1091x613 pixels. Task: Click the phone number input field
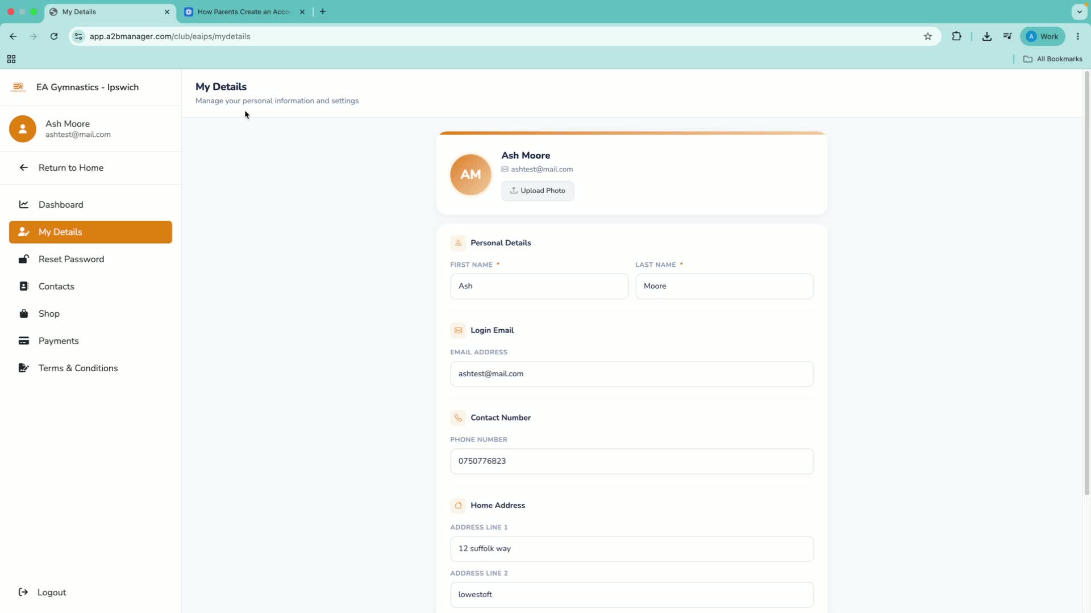pos(632,461)
